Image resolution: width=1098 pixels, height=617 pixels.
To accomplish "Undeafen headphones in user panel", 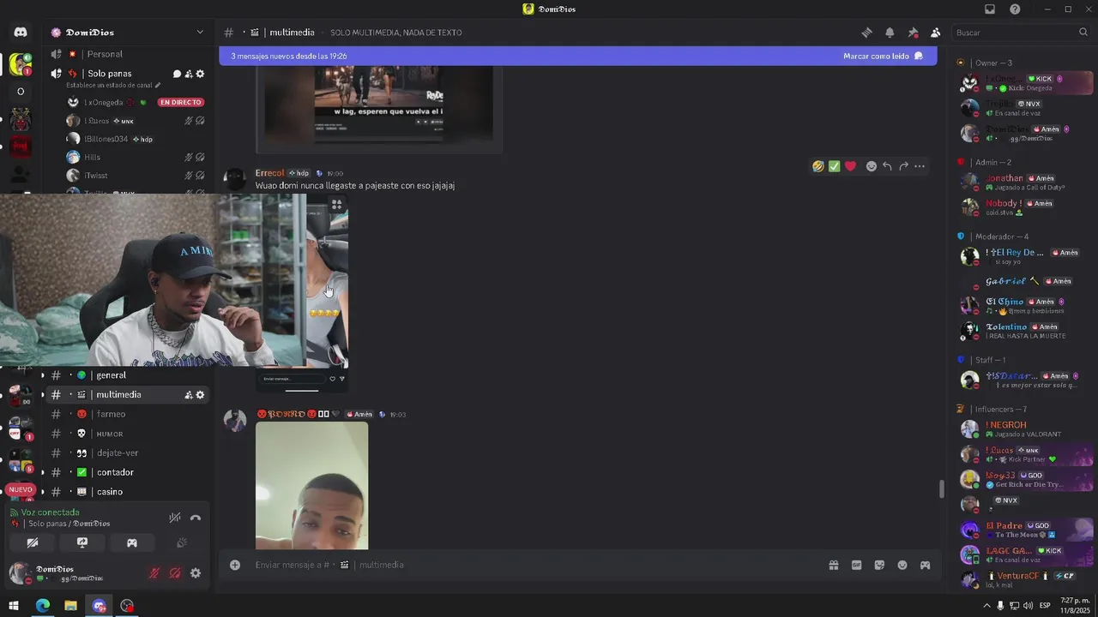I will pyautogui.click(x=175, y=573).
